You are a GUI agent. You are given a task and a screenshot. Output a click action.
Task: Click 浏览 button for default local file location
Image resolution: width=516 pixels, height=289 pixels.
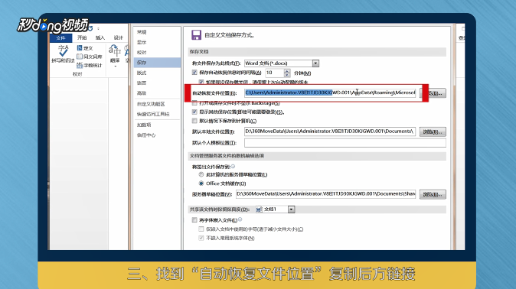[433, 132]
